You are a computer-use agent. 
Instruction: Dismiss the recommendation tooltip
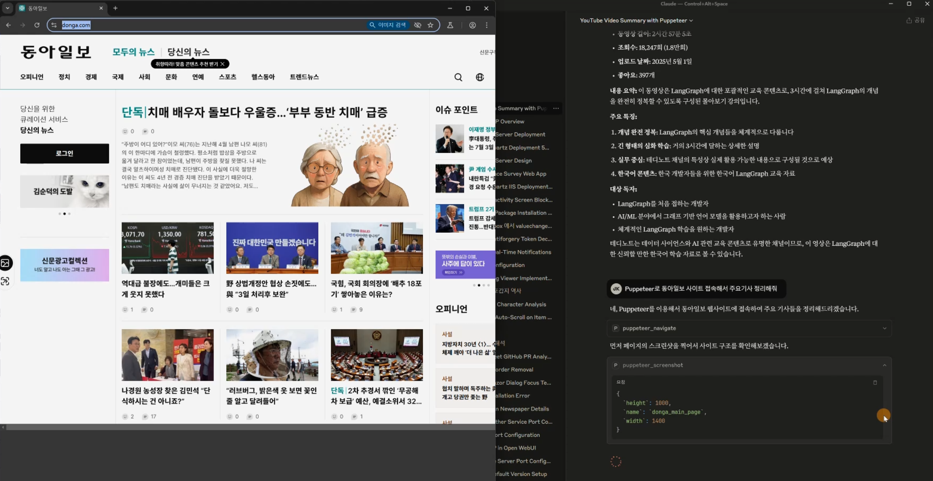pyautogui.click(x=223, y=64)
